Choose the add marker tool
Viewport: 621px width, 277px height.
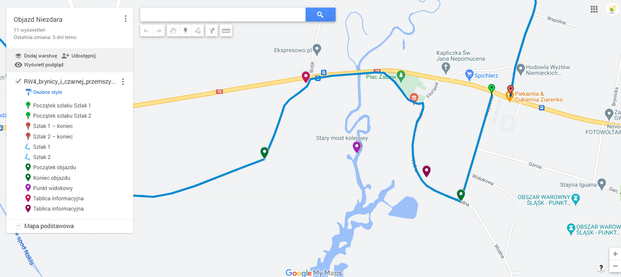coord(186,31)
